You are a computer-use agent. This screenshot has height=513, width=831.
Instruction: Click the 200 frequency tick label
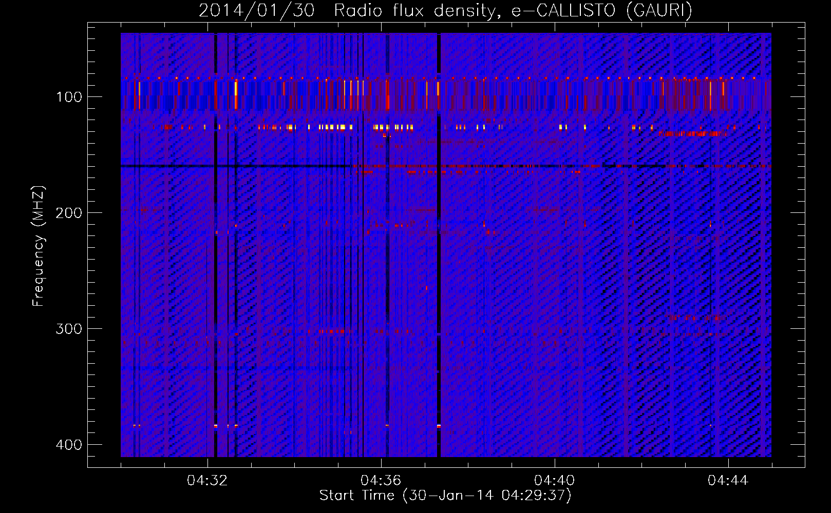coord(69,213)
